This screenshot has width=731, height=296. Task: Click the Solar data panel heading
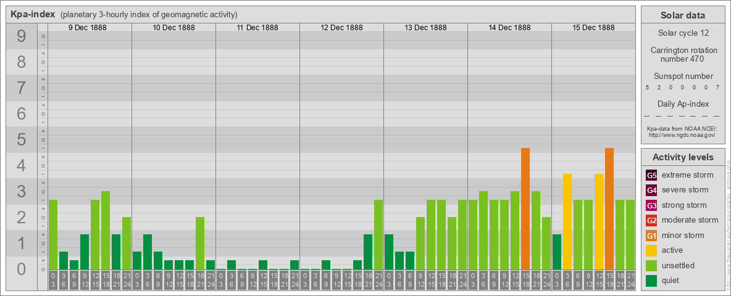point(682,15)
